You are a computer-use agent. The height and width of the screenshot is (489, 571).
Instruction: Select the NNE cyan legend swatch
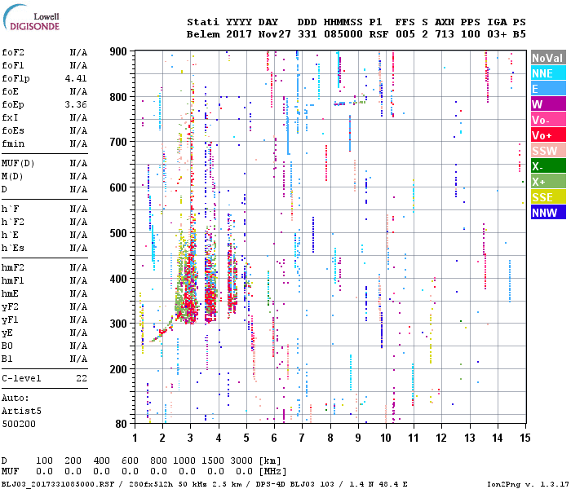[548, 73]
